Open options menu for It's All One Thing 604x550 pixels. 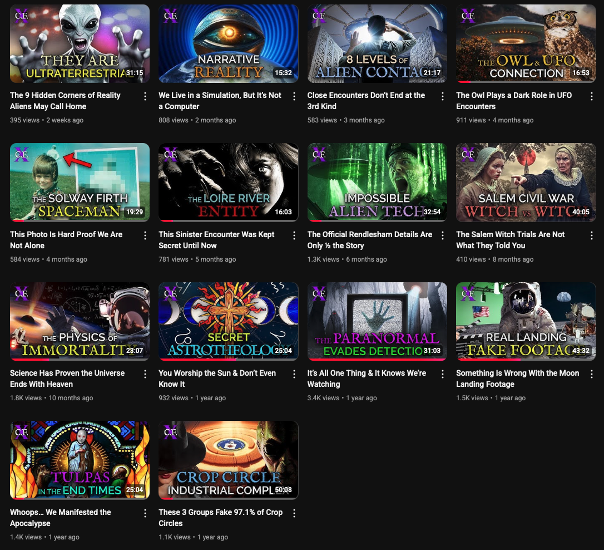pyautogui.click(x=443, y=374)
